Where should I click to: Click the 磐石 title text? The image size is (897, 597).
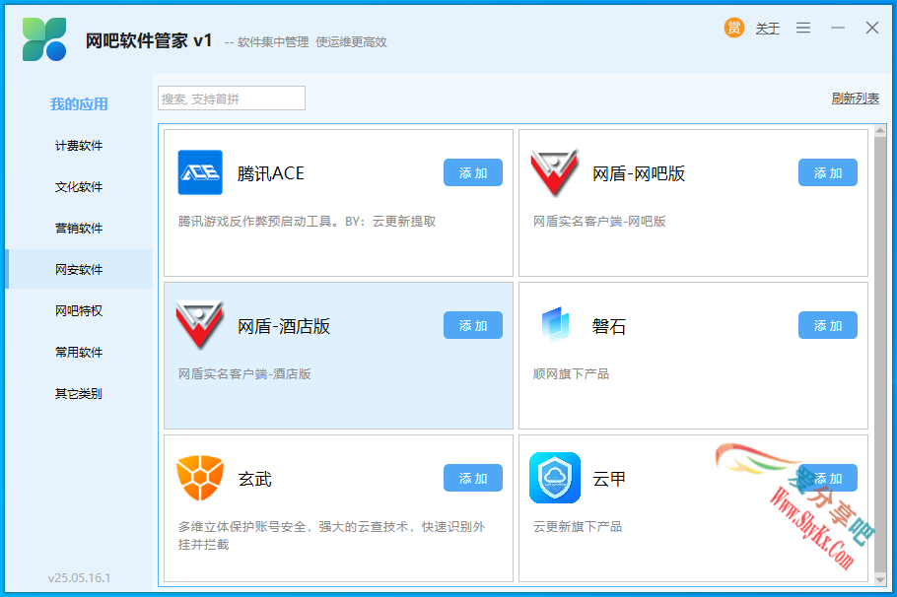[x=609, y=326]
